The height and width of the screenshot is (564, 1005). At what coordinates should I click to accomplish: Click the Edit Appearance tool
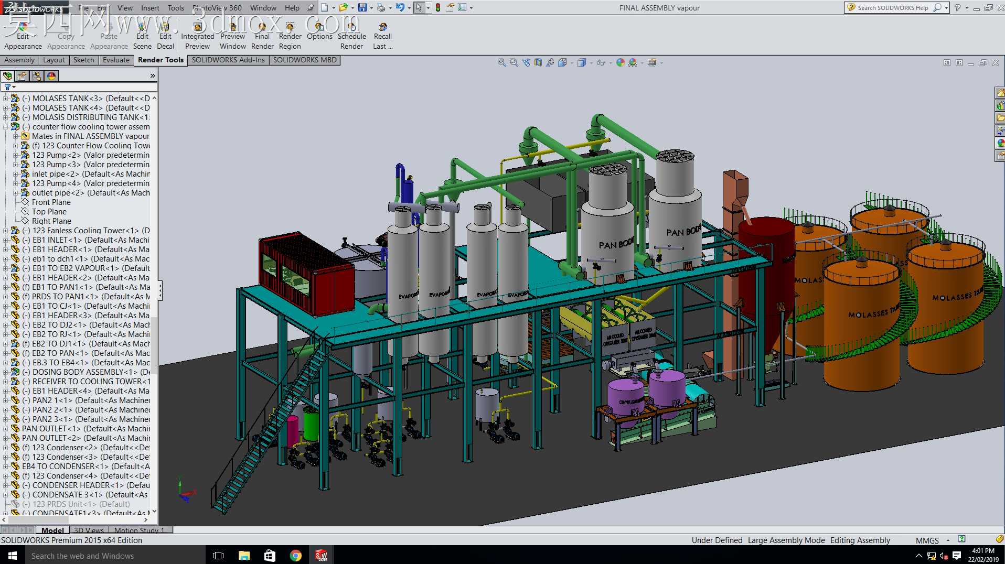pos(23,36)
